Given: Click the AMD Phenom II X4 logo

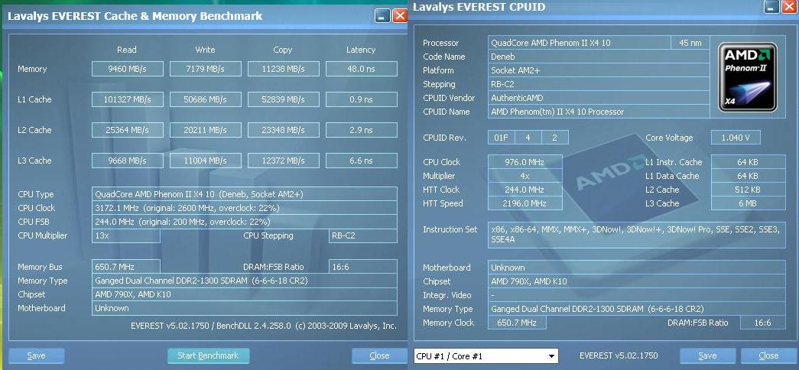Looking at the screenshot, I should pyautogui.click(x=748, y=77).
